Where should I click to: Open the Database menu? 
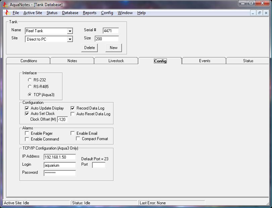point(70,13)
